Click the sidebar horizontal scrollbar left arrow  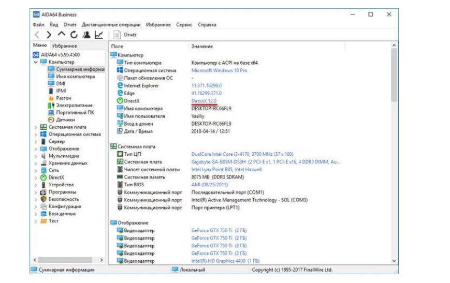(35, 260)
